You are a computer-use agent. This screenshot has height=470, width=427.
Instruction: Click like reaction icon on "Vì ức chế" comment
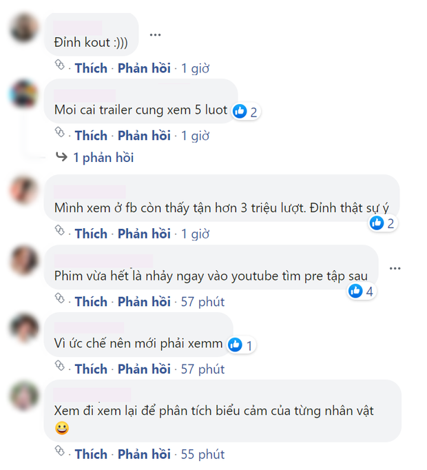[236, 345]
